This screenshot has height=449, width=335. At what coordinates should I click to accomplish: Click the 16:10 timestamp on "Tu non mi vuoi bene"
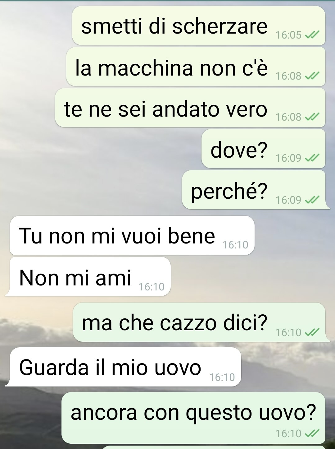[235, 245]
